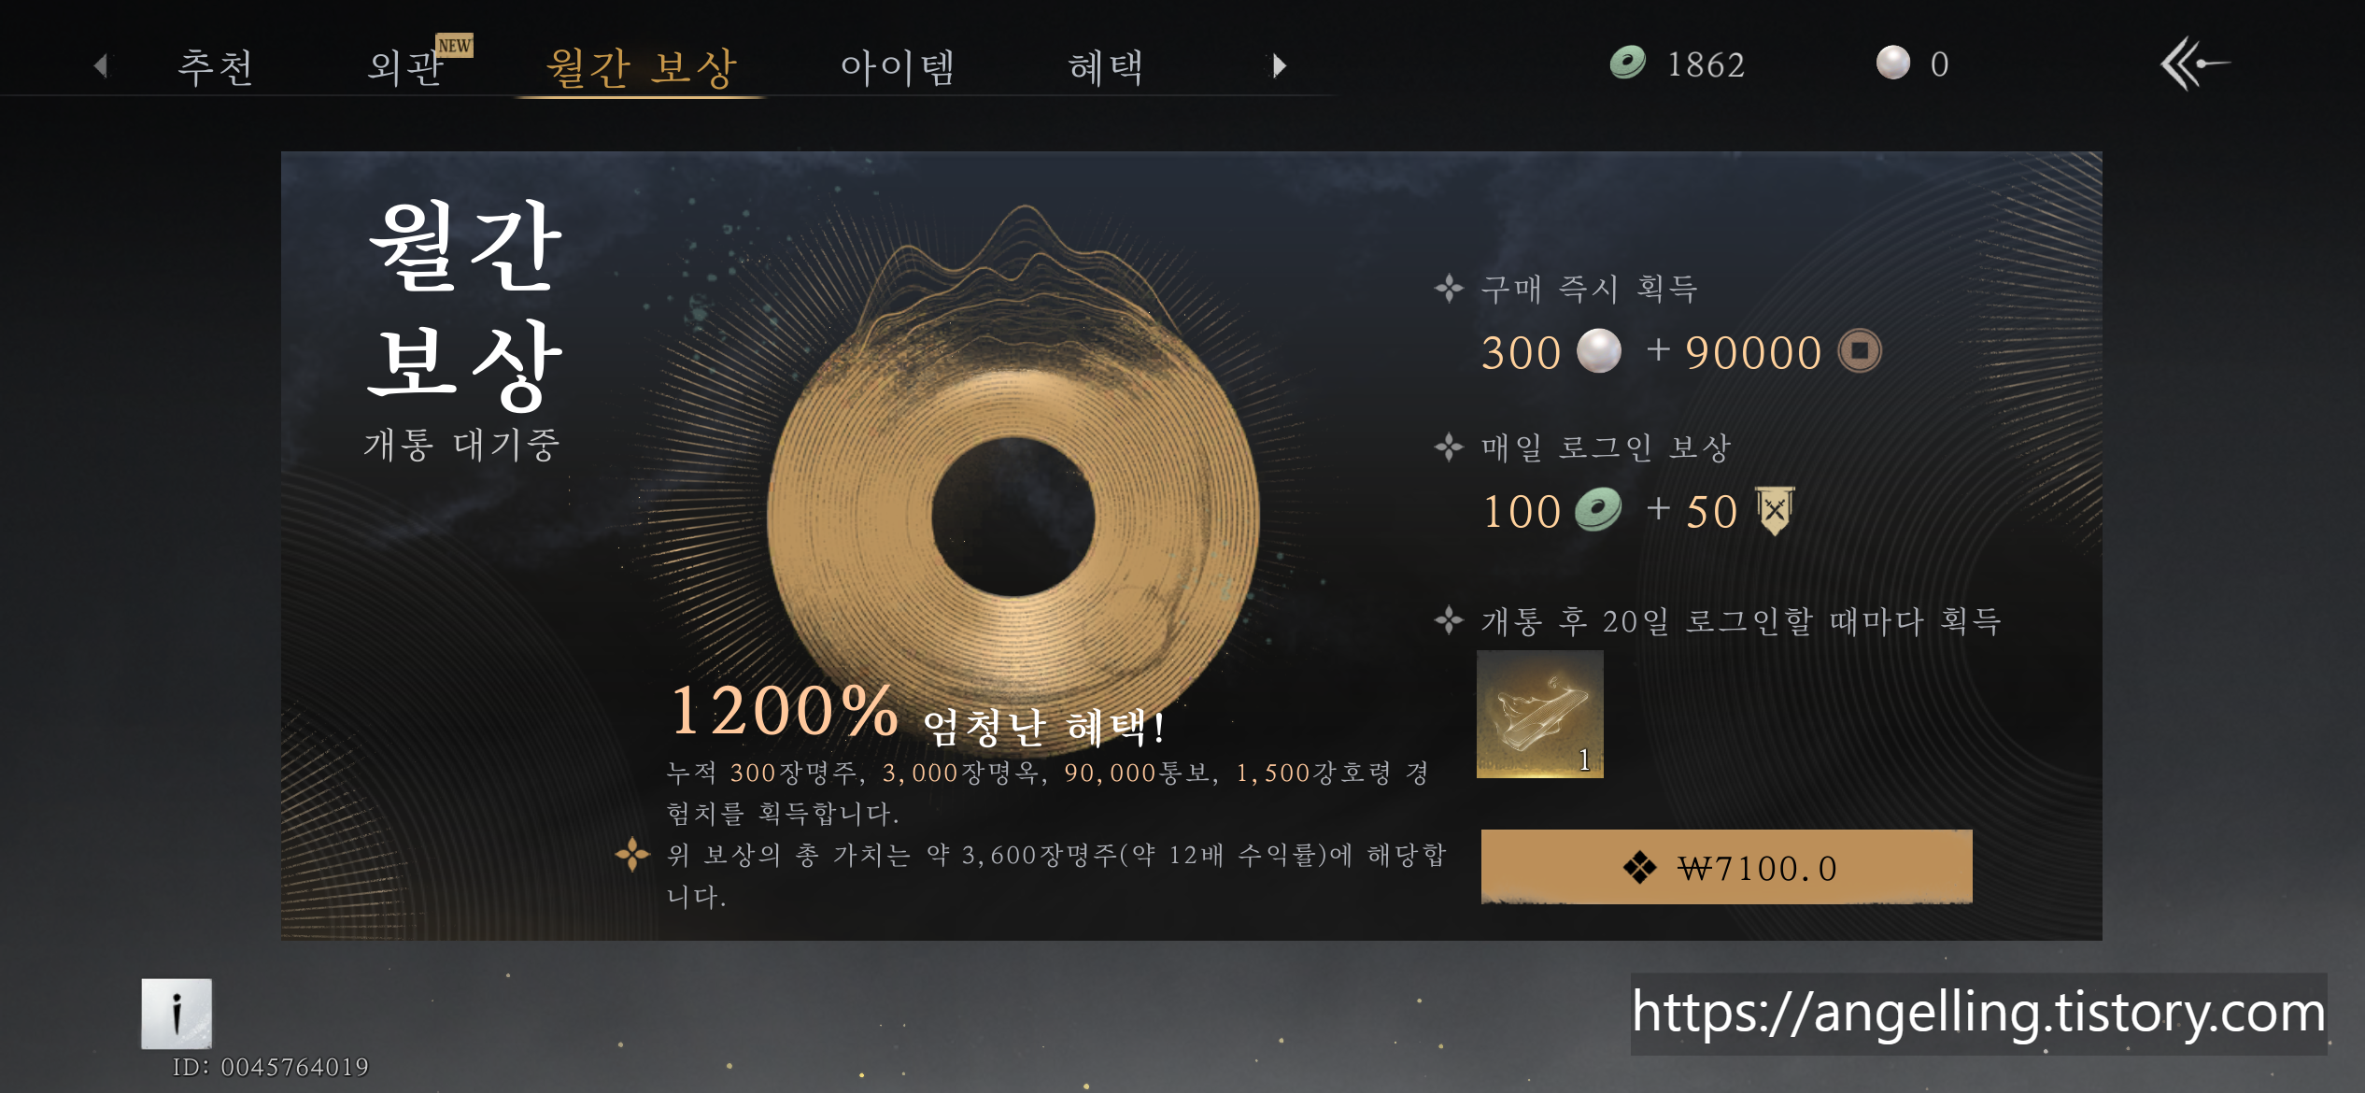Click the golden jade disc artwork
Viewport: 2365px width, 1093px height.
(x=1014, y=514)
